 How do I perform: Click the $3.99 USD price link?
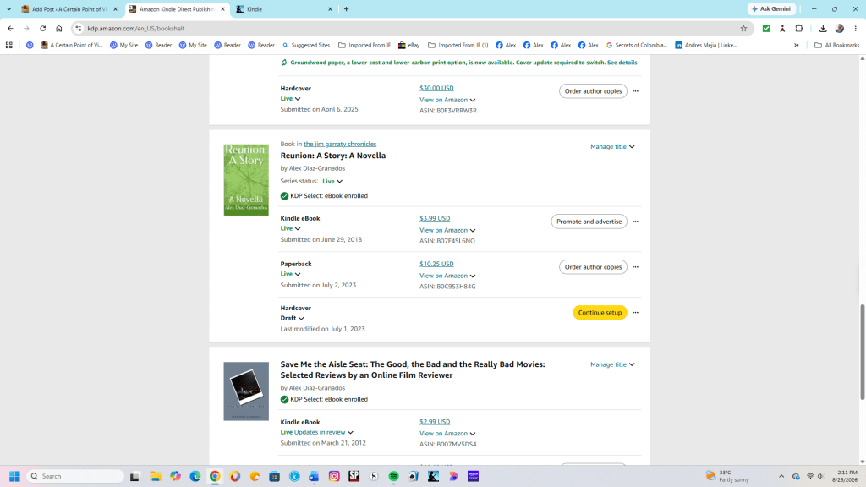click(x=435, y=218)
